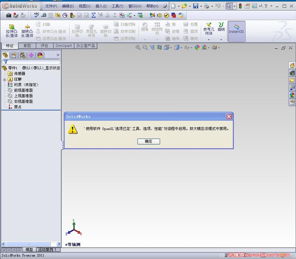Open the 视图(V) menu
296x259 pixels.
tap(85, 6)
